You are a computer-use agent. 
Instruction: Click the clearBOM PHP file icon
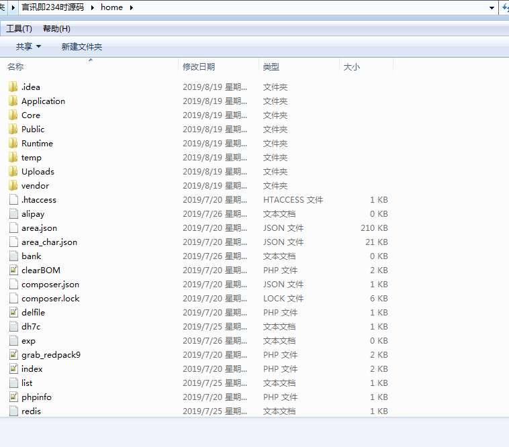[x=13, y=270]
